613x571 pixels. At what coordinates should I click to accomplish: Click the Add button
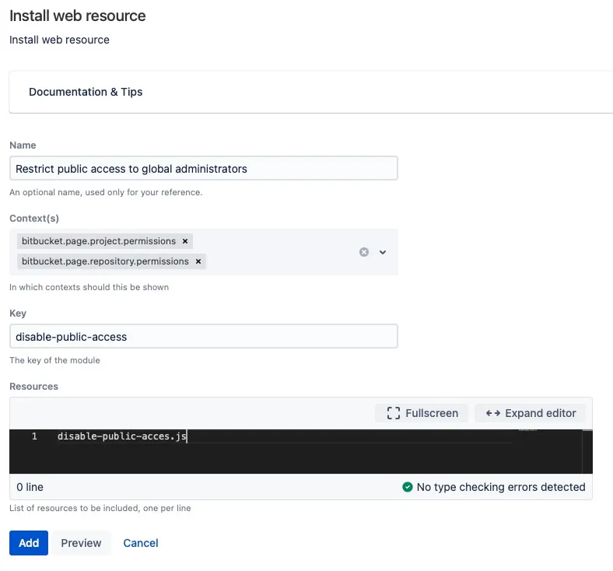(29, 543)
